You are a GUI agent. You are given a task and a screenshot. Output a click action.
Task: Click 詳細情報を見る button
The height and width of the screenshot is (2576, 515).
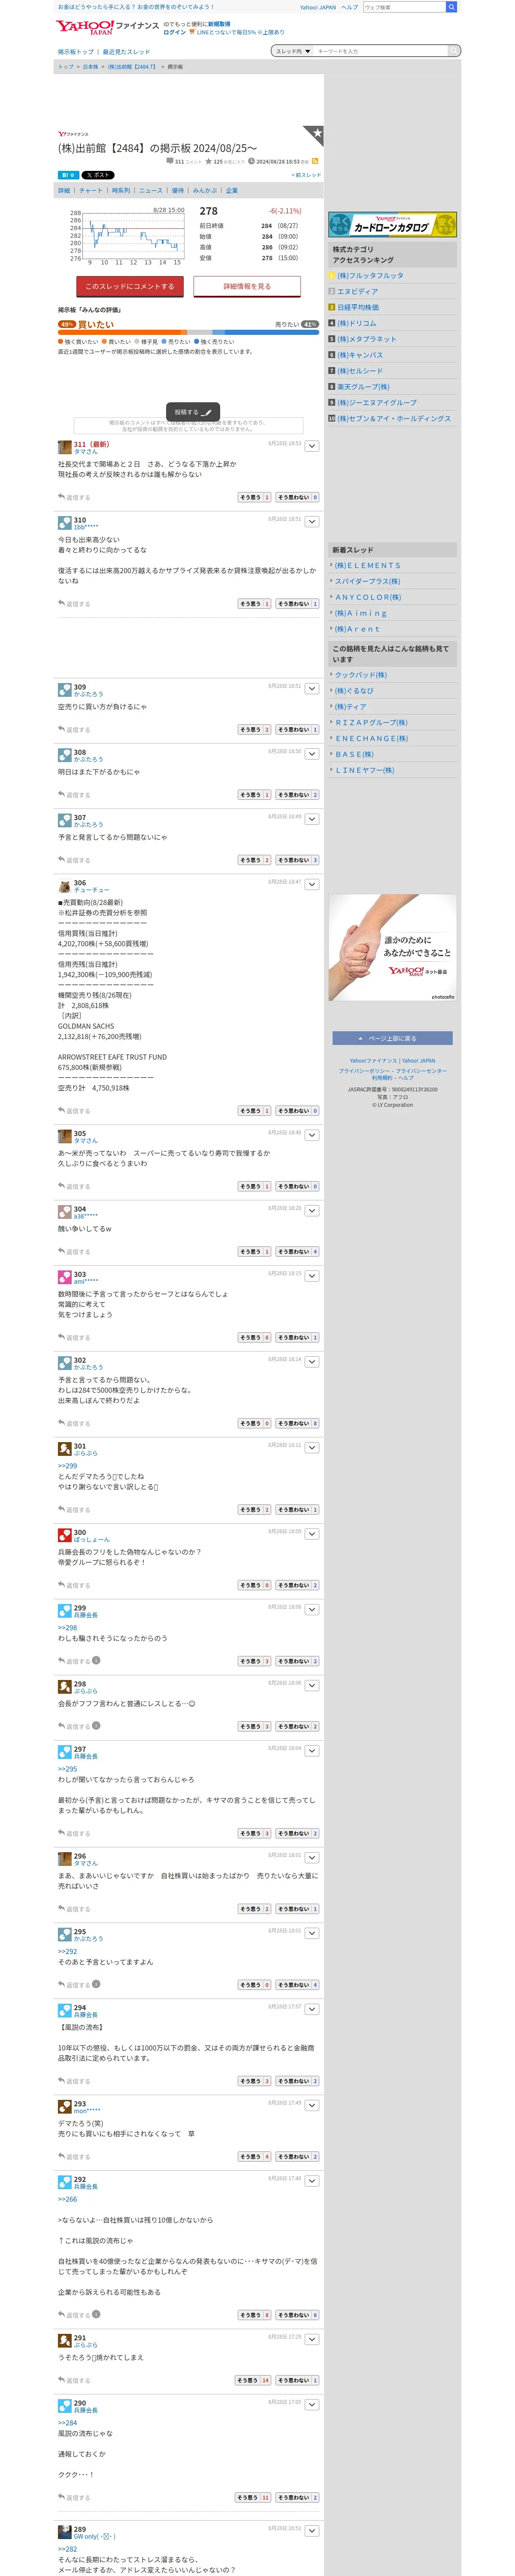coord(247,286)
